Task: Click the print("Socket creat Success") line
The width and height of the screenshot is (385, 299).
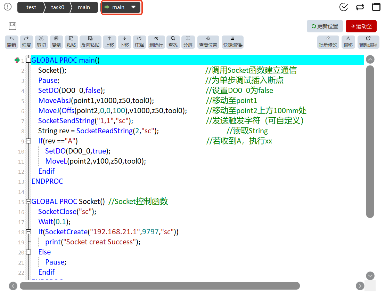Action: 93,242
